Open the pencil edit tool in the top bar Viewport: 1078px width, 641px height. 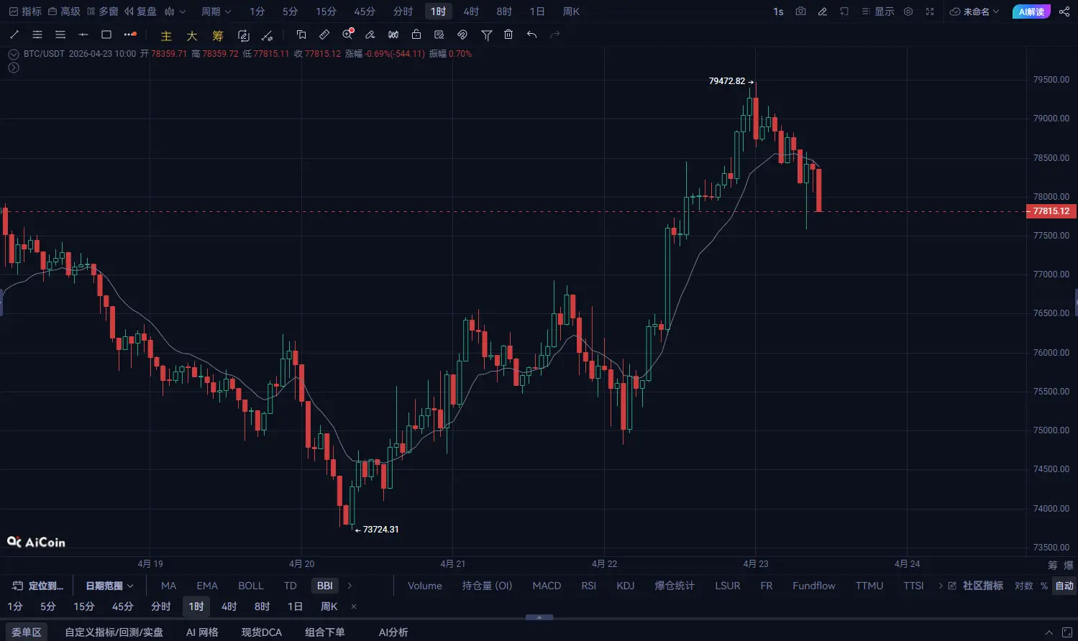[823, 11]
